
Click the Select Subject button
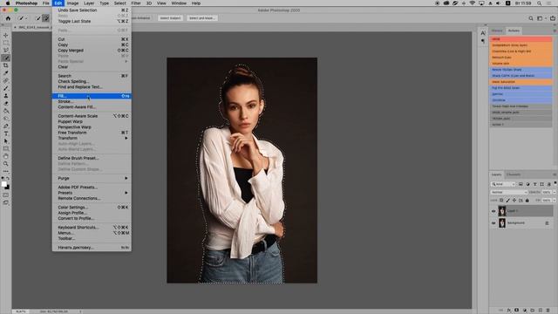click(x=170, y=18)
